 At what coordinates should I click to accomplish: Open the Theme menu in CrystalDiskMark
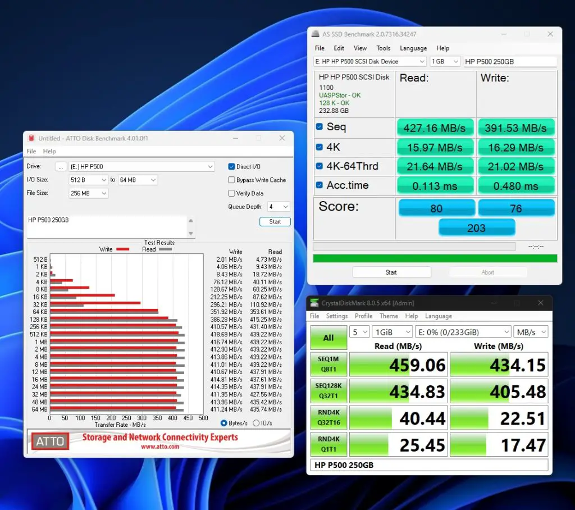(389, 316)
